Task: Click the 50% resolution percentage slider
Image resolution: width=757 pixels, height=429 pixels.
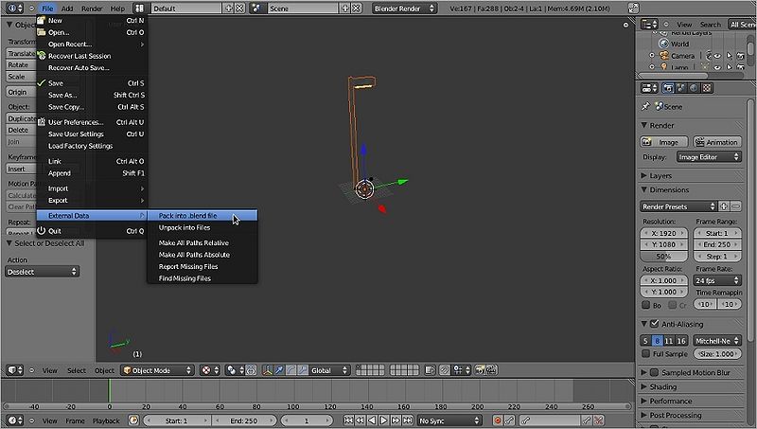Action: point(666,257)
